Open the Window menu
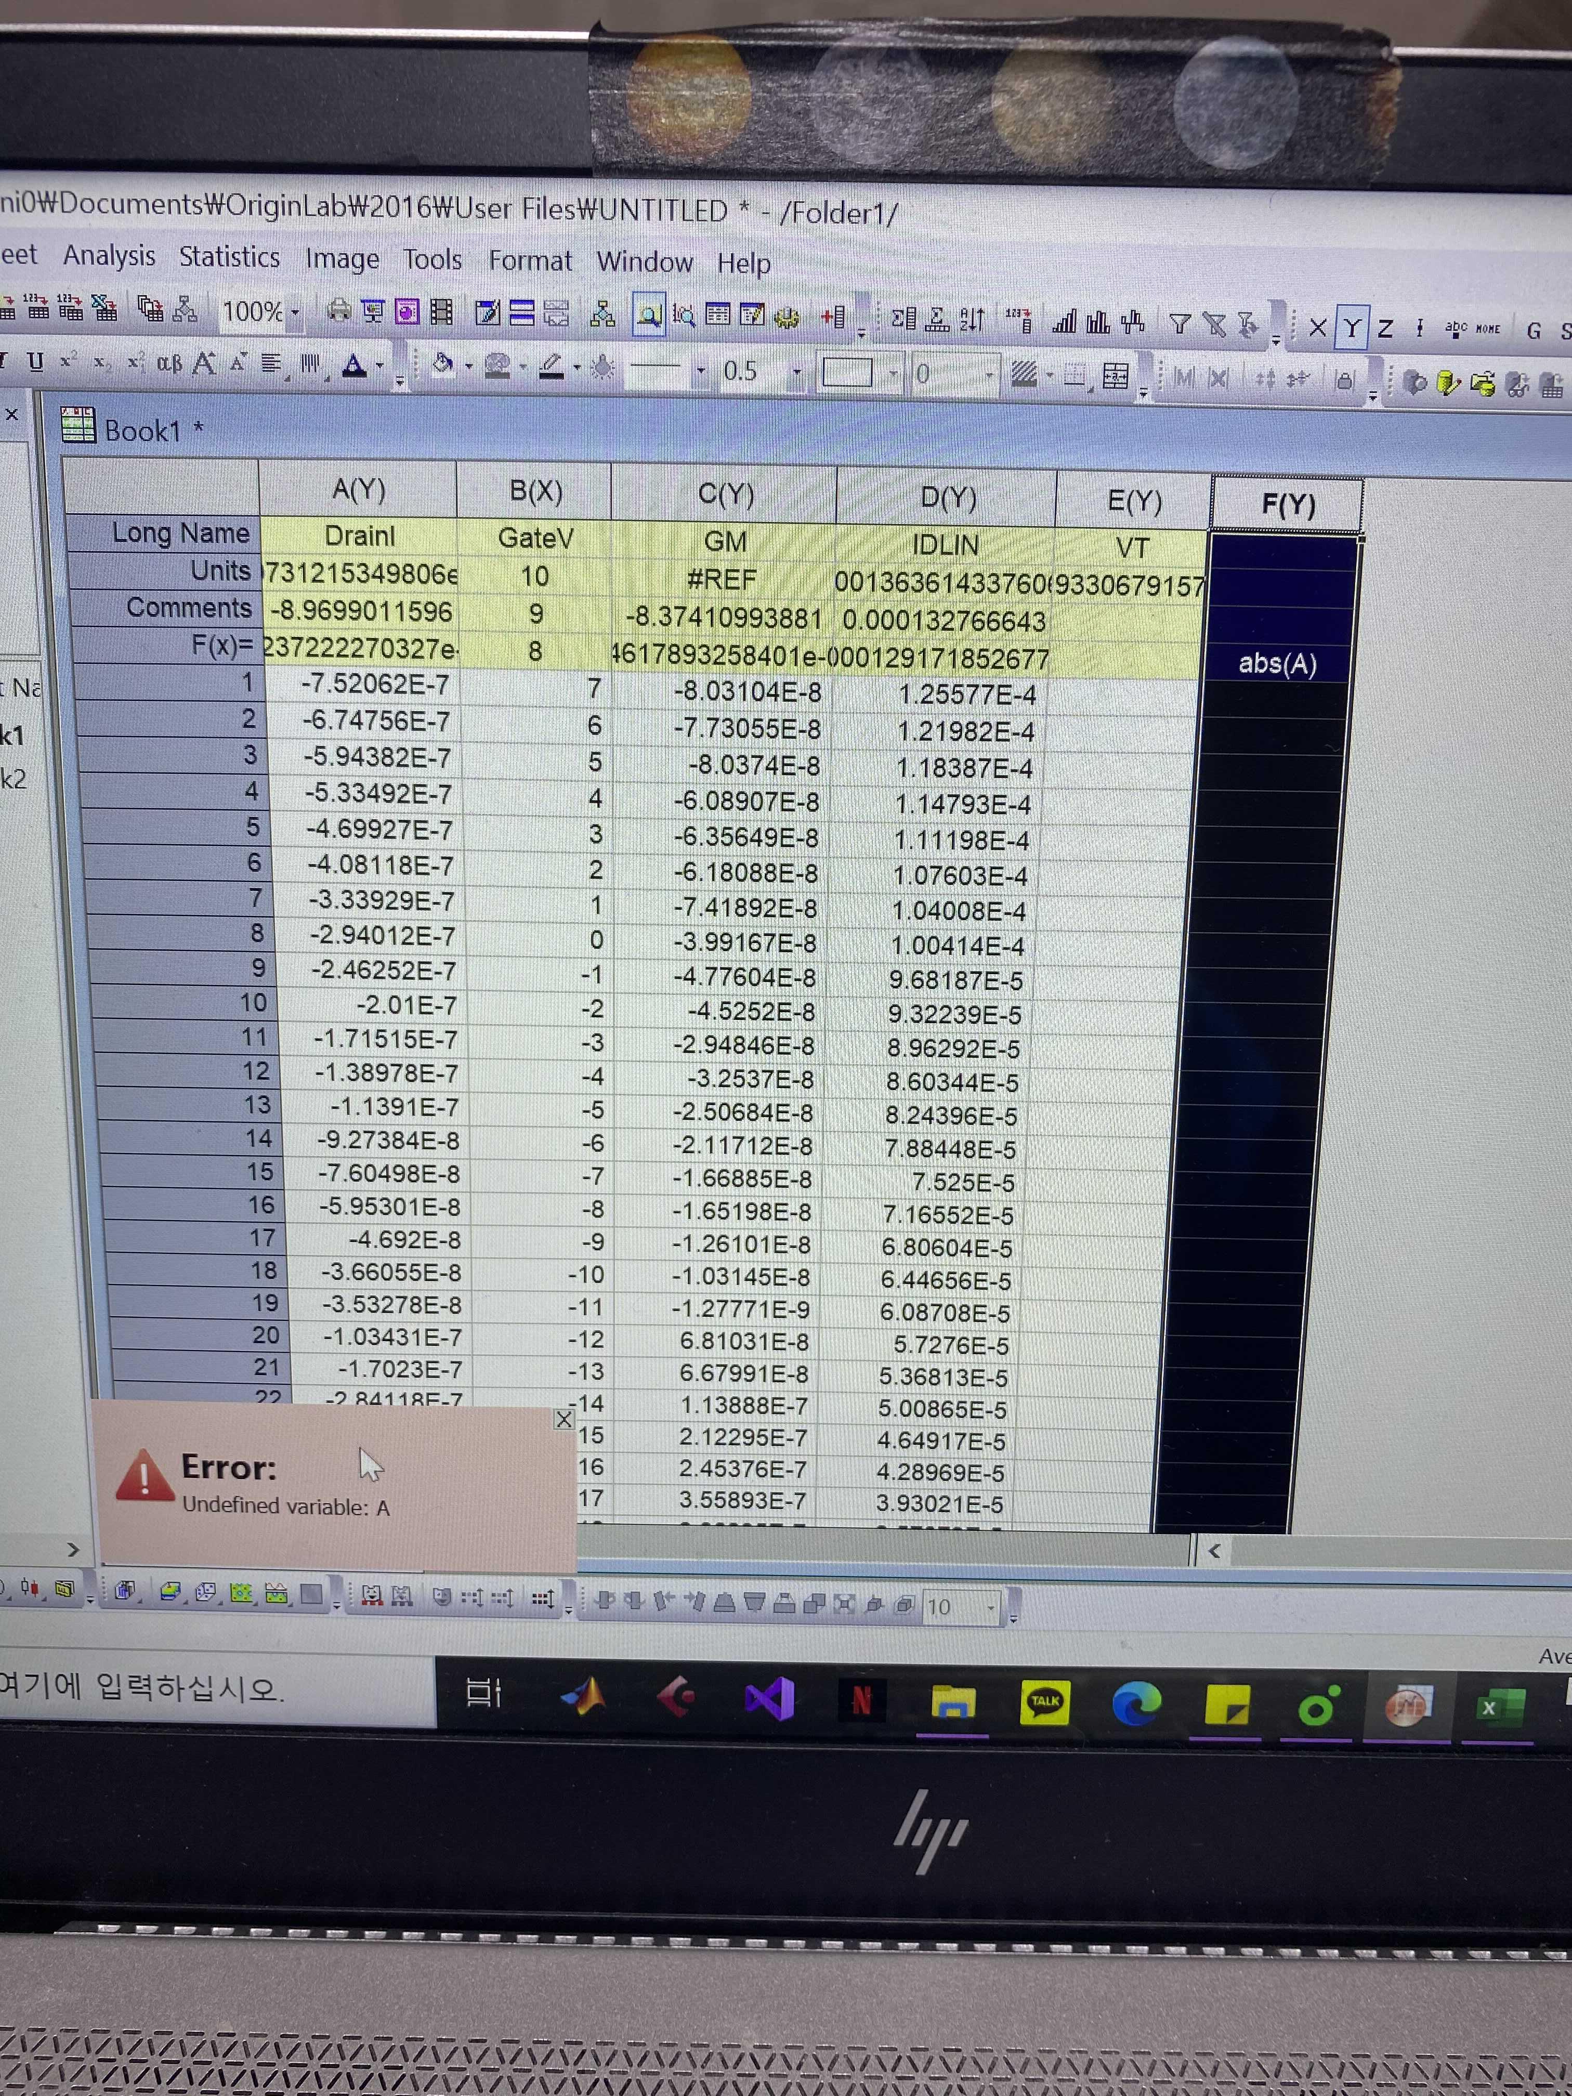The image size is (1572, 2096). click(x=644, y=263)
